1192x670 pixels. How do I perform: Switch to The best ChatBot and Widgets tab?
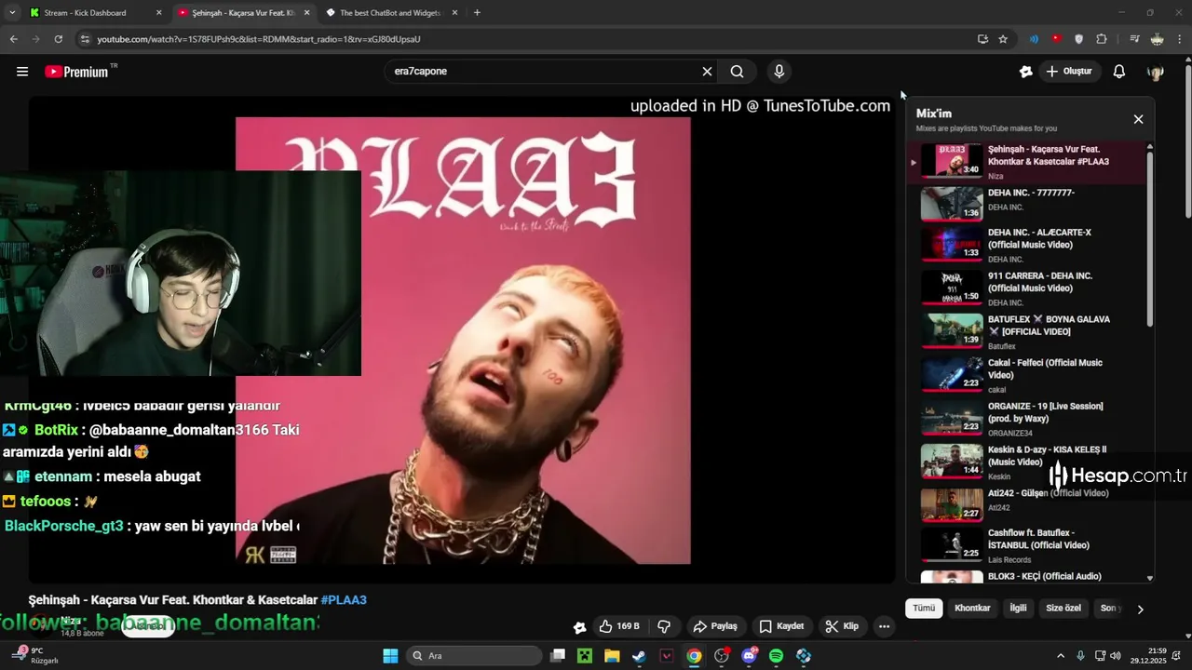(390, 13)
